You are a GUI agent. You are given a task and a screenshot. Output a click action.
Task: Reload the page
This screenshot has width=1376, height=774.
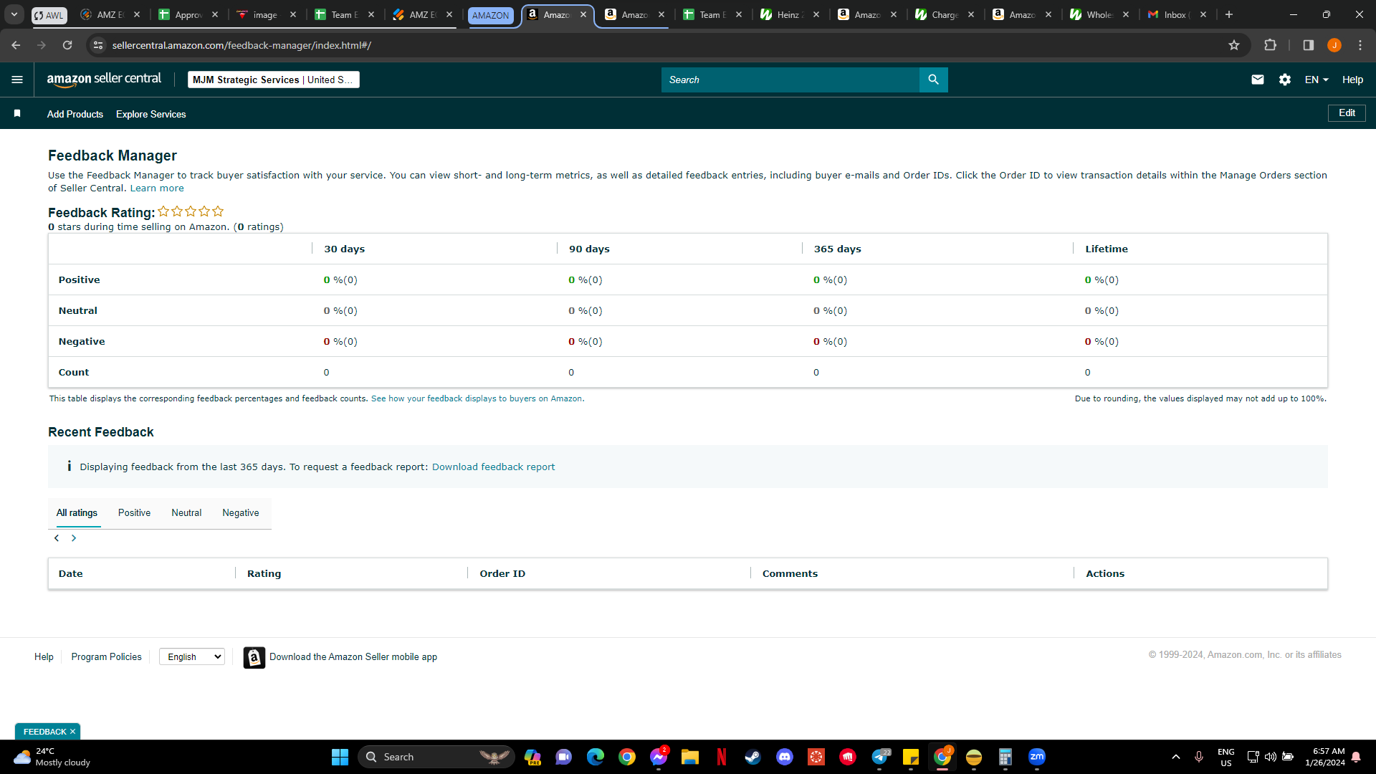point(67,45)
